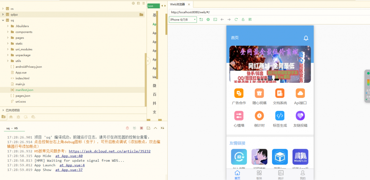Open 广告合作 icon in app preview
The image size is (370, 180).
point(239,93)
